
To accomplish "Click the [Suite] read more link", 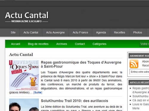I will click(38, 92).
